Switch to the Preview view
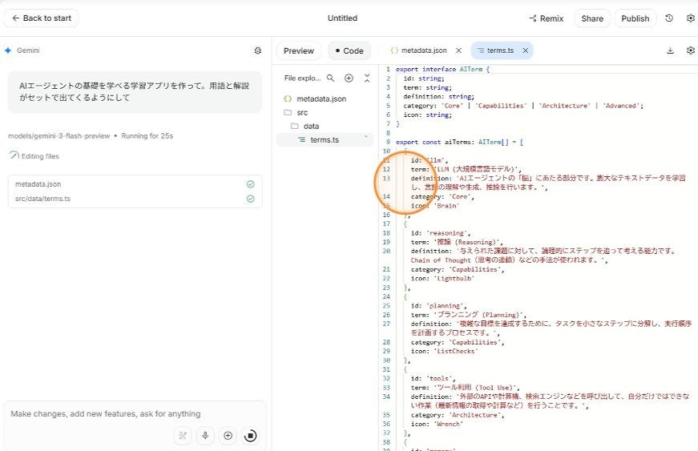 point(298,50)
